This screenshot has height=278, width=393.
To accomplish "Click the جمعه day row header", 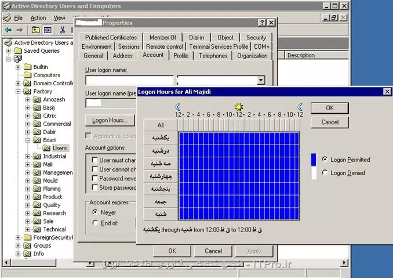I will 161,201.
